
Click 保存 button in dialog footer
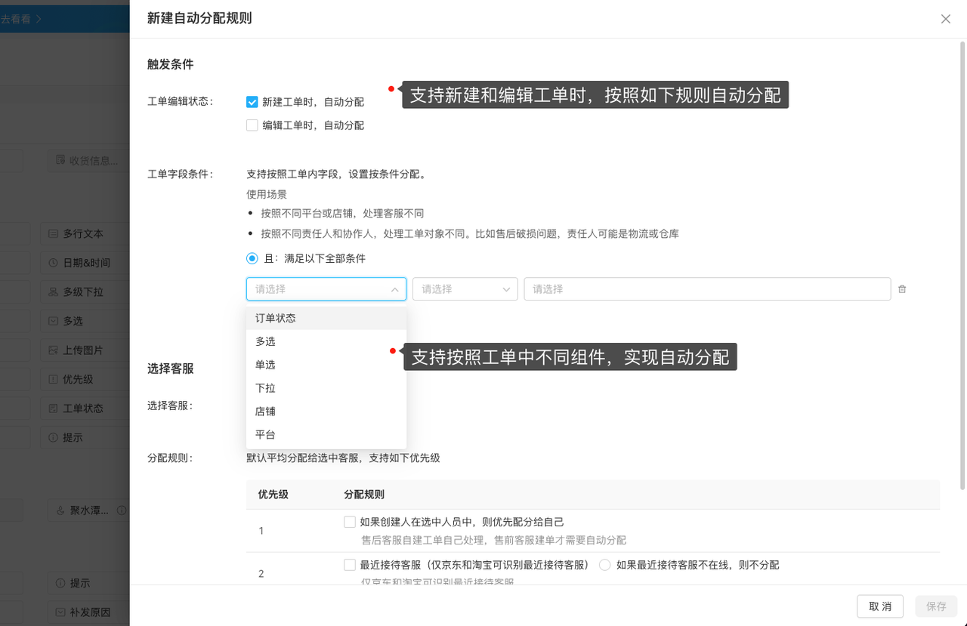937,606
